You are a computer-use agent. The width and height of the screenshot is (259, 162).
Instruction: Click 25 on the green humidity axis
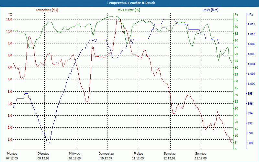[x=236, y=115]
